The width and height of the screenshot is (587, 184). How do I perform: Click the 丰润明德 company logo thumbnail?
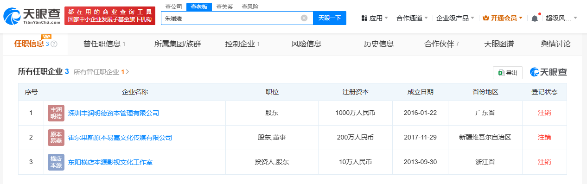point(56,113)
